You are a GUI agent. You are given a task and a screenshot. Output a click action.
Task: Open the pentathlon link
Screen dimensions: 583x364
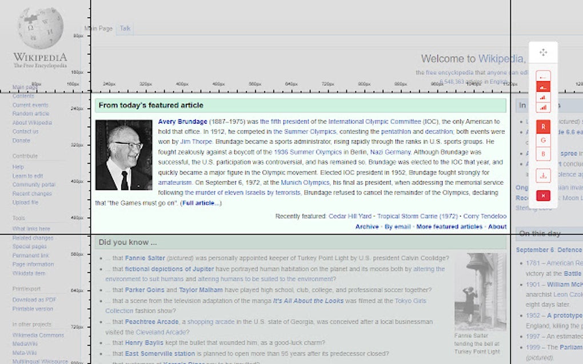coord(396,131)
